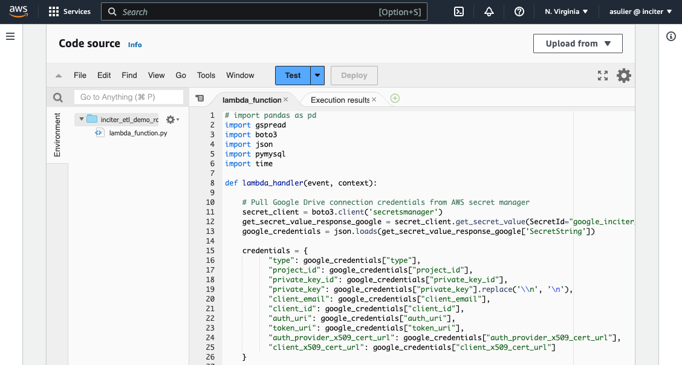Viewport: 682px width, 365px height.
Task: Open AWS CloudShell terminal icon
Action: pos(459,11)
